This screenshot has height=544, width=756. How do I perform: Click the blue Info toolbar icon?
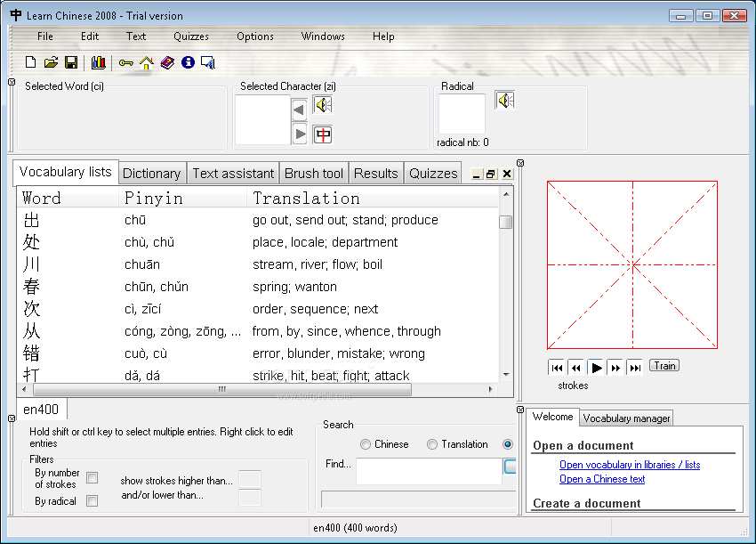188,62
